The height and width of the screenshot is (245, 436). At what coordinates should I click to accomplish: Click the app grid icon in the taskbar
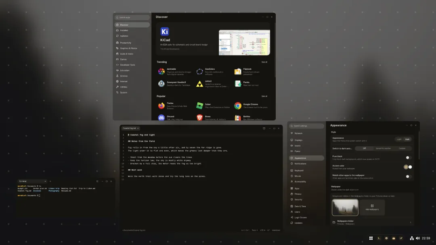coord(371,238)
